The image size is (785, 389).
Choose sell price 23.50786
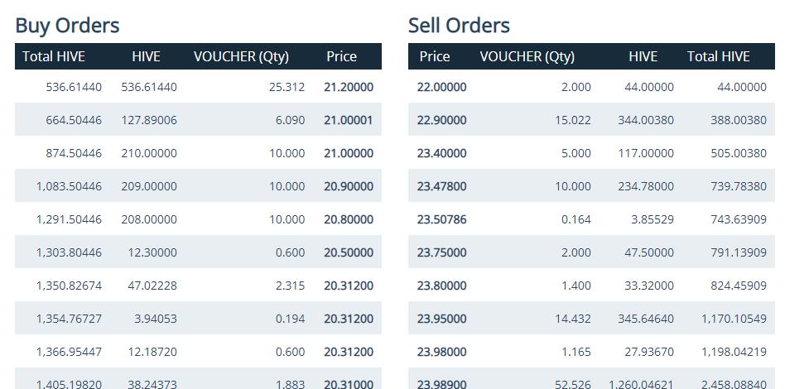pyautogui.click(x=442, y=219)
